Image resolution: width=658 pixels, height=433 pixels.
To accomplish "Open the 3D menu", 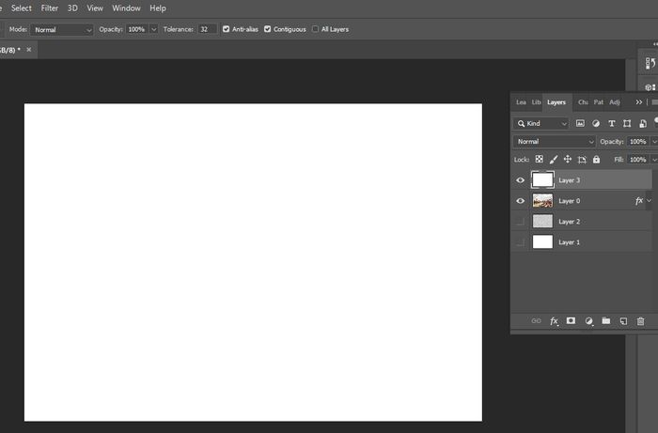I will 72,8.
